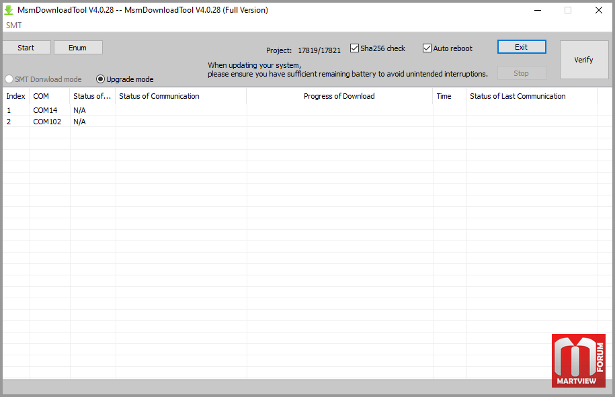Click index 2 in the second row
Screen dimensions: 615x397
click(9, 122)
